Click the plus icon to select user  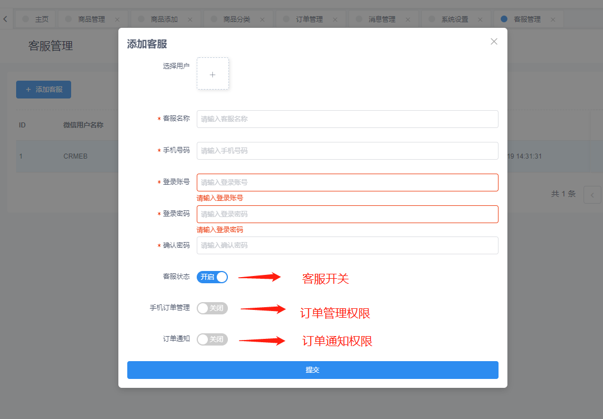pos(212,74)
